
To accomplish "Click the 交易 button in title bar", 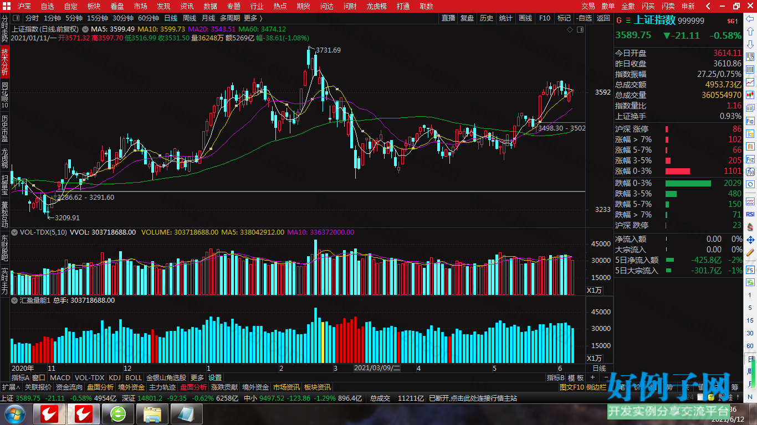I will coord(589,6).
